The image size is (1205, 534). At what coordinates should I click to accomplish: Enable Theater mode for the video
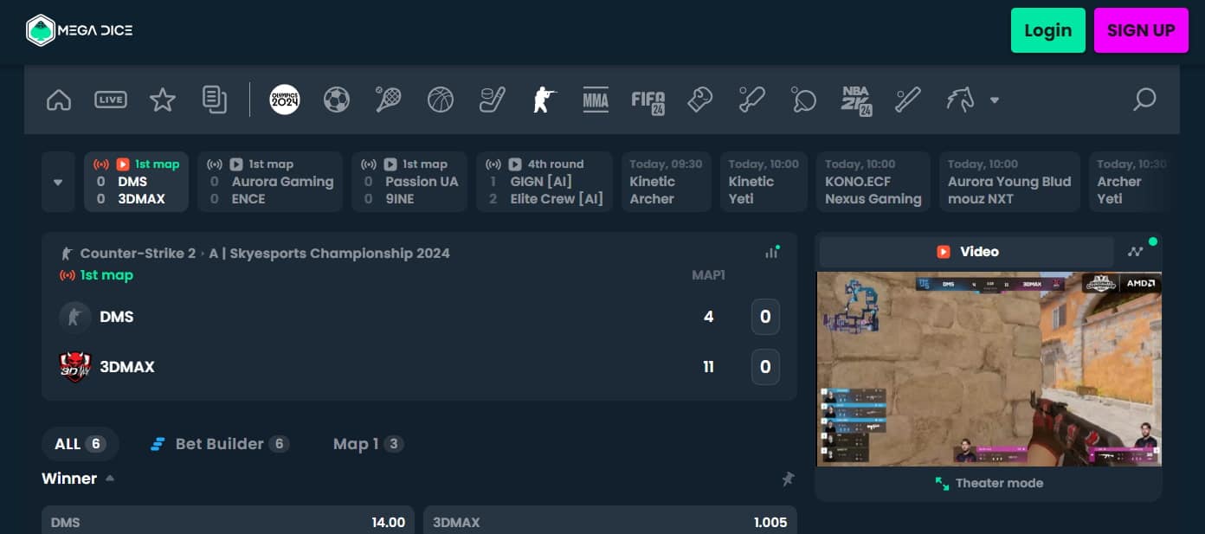click(989, 483)
